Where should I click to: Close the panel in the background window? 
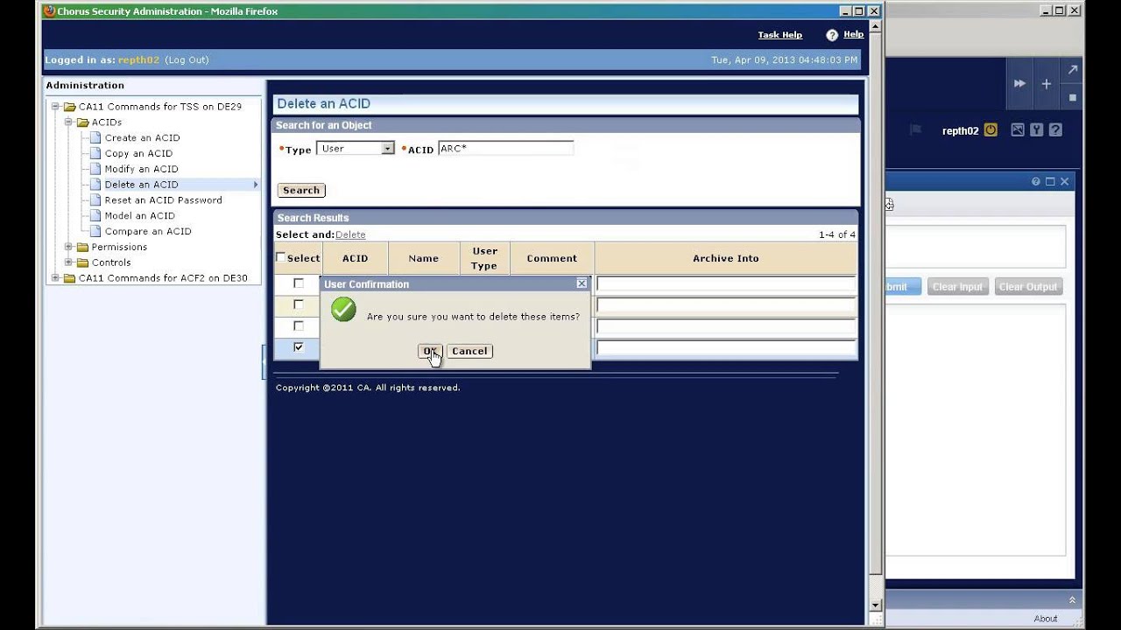pos(1065,181)
